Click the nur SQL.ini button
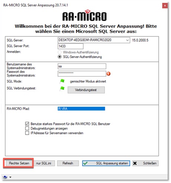 click(43, 163)
